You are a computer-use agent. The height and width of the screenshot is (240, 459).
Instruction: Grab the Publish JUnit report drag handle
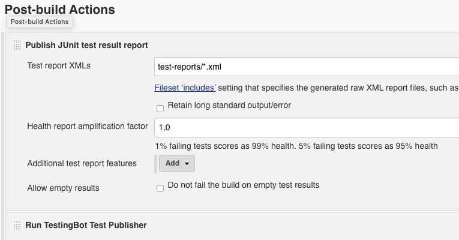click(x=17, y=46)
